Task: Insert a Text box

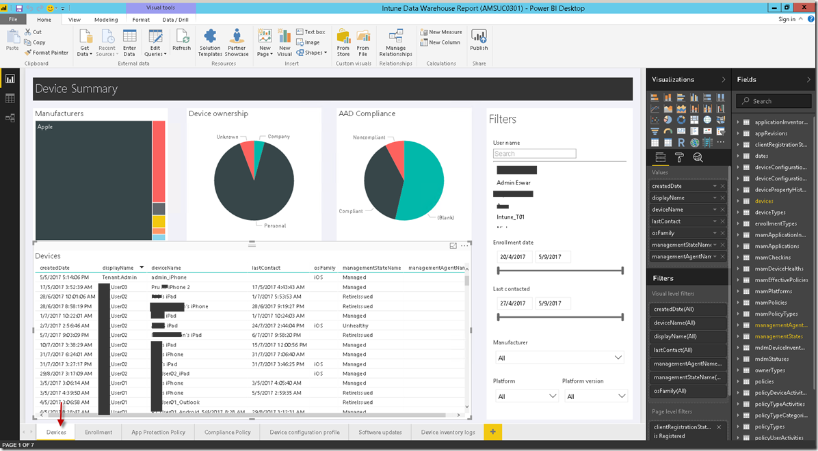Action: pyautogui.click(x=311, y=32)
